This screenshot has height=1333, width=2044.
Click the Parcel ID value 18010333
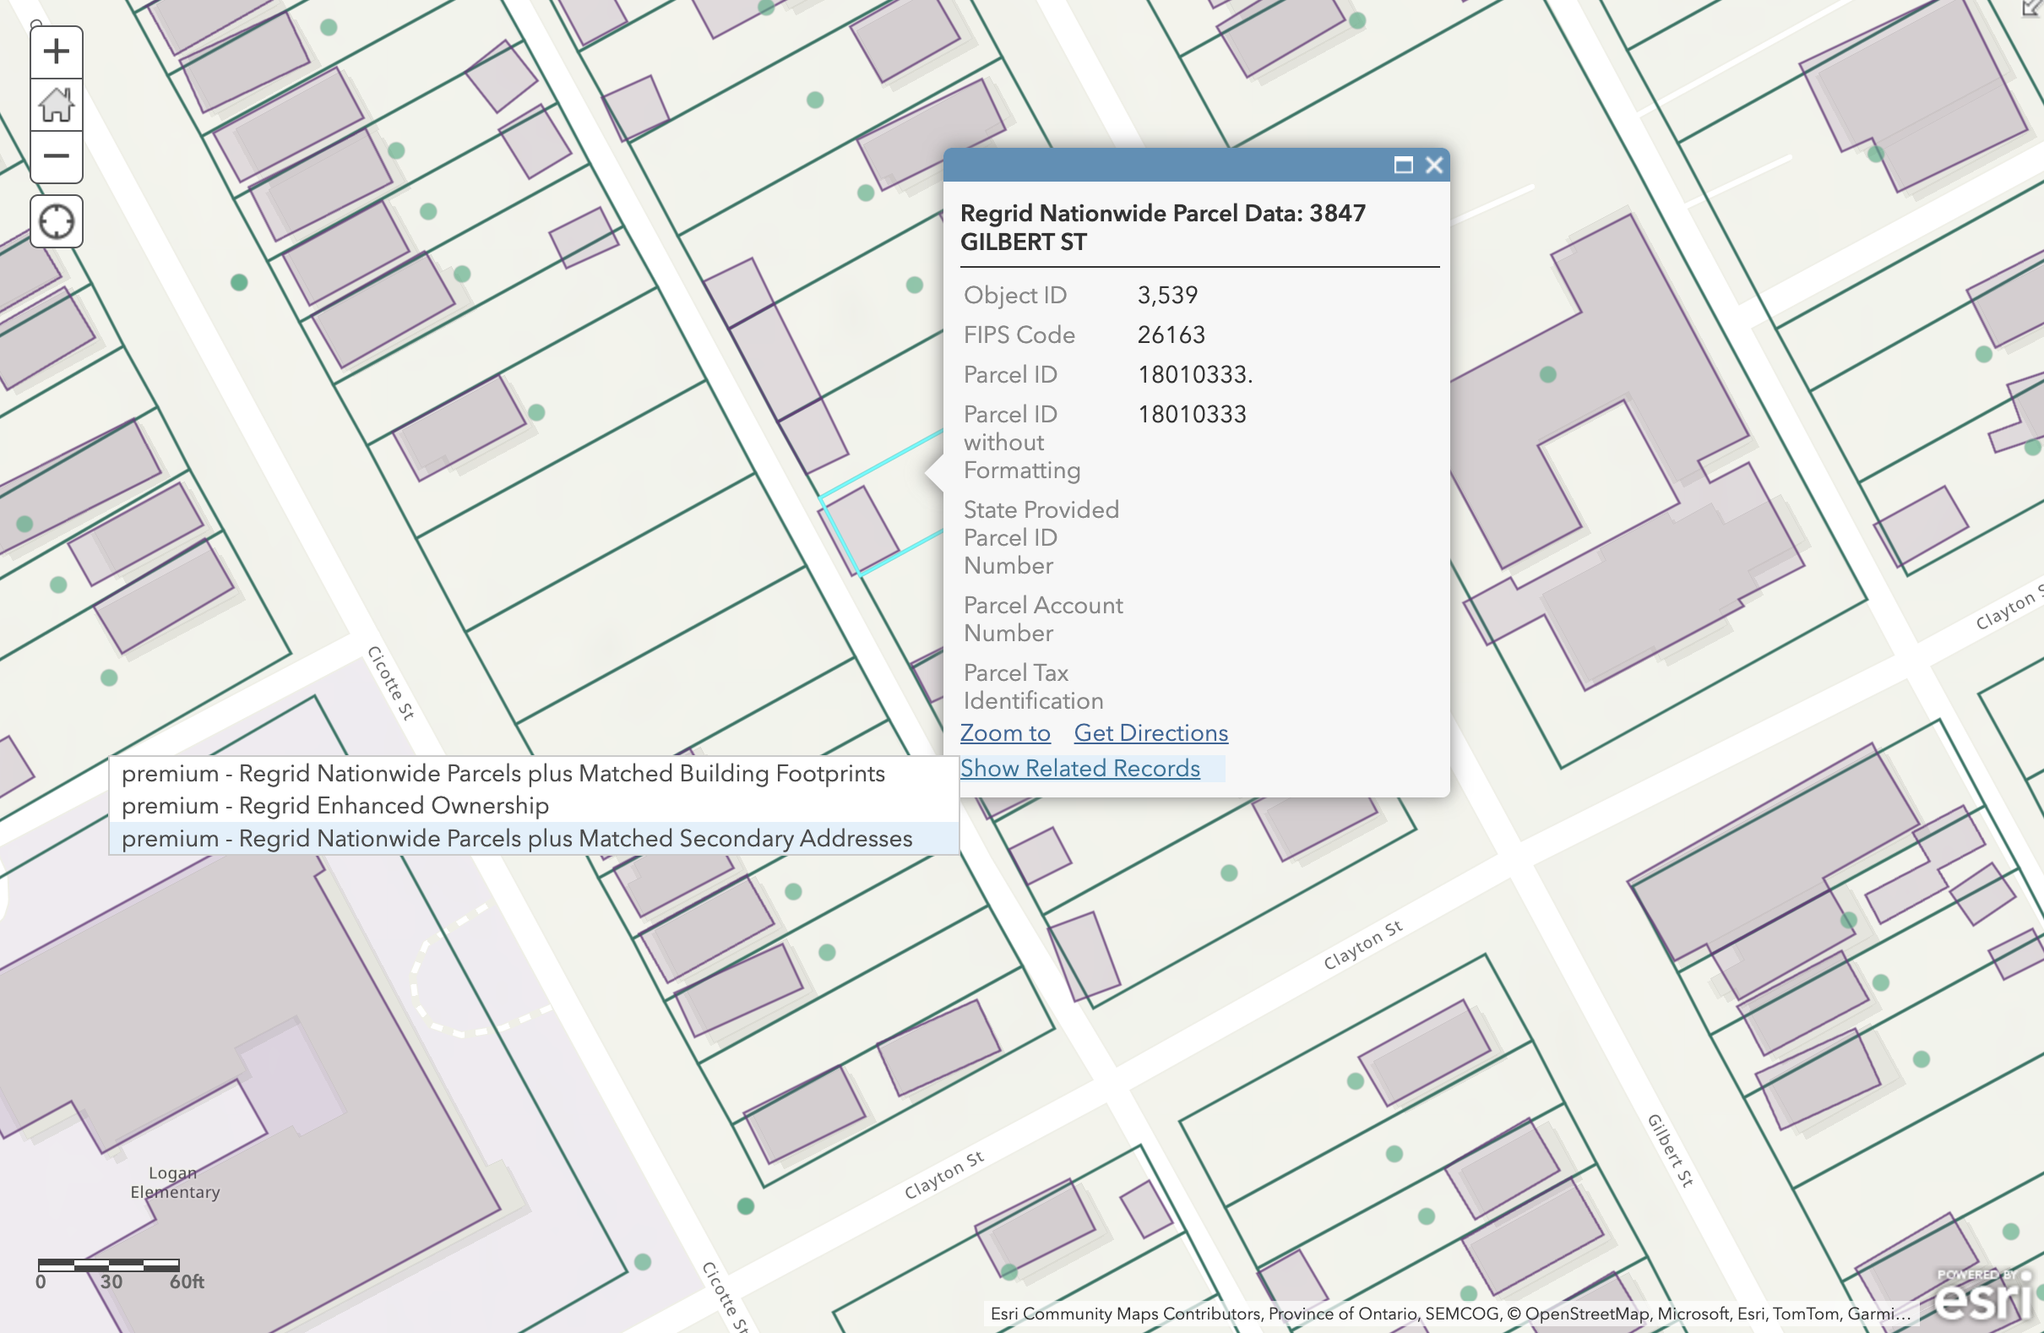pos(1194,374)
